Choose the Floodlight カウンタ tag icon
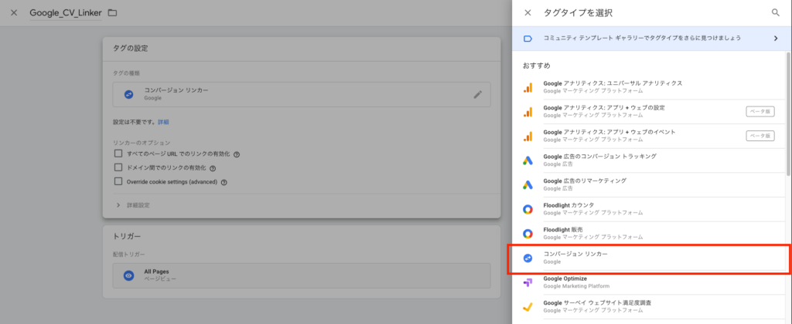 pos(527,209)
